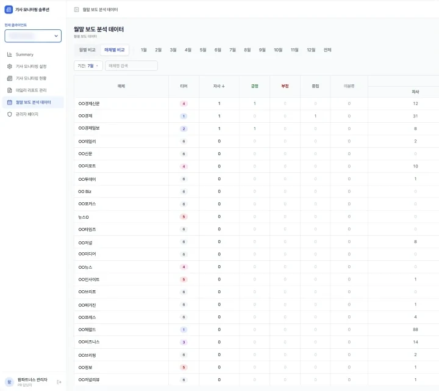Click the shield icon for 관리자 페이지
This screenshot has width=439, height=391.
[10, 114]
